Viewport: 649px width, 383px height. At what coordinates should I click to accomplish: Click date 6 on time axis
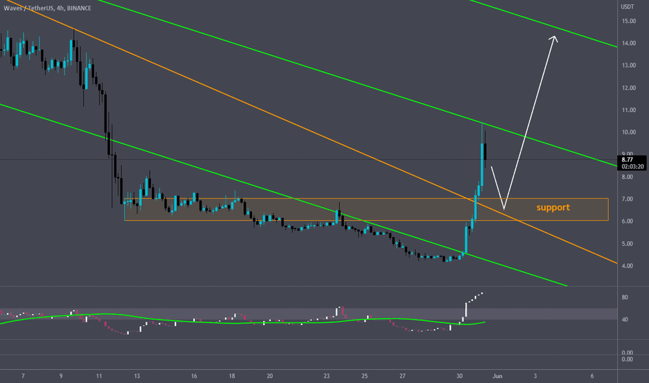tap(592, 376)
